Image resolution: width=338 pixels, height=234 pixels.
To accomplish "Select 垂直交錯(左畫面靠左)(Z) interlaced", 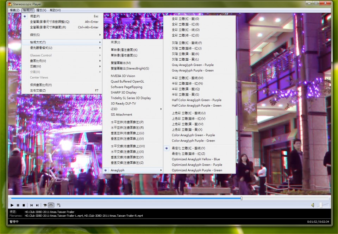I will click(x=133, y=163).
